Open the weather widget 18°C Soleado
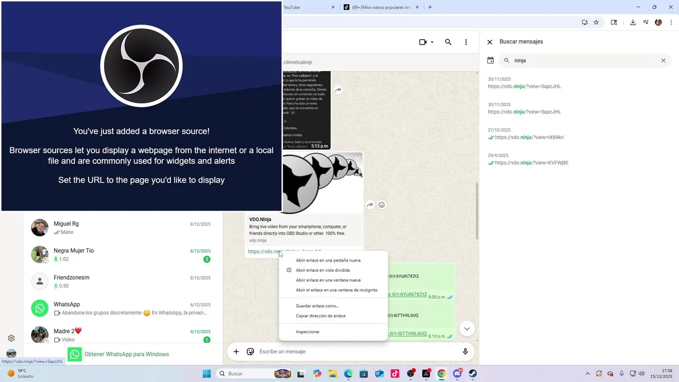 point(20,374)
